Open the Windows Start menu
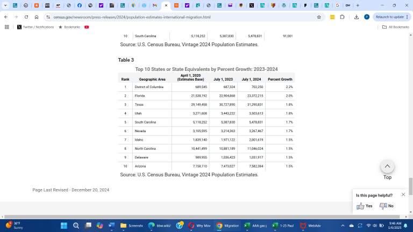413x232 pixels. (x=63, y=226)
